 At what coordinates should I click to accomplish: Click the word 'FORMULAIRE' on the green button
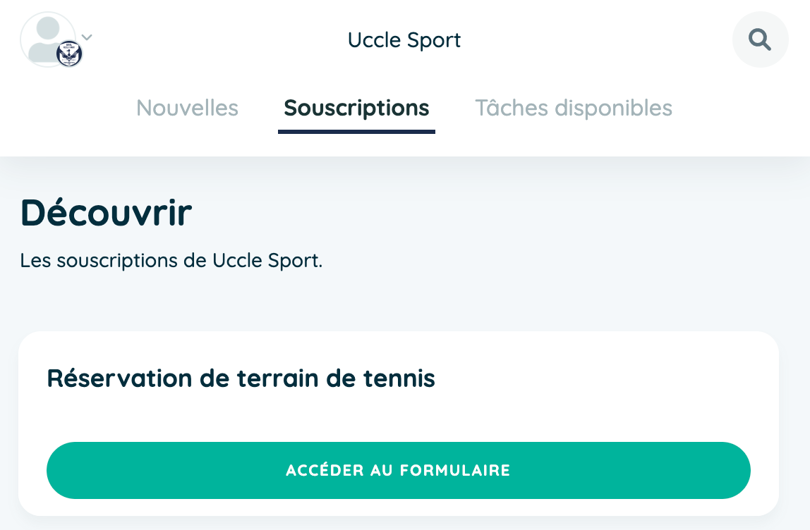(x=455, y=470)
